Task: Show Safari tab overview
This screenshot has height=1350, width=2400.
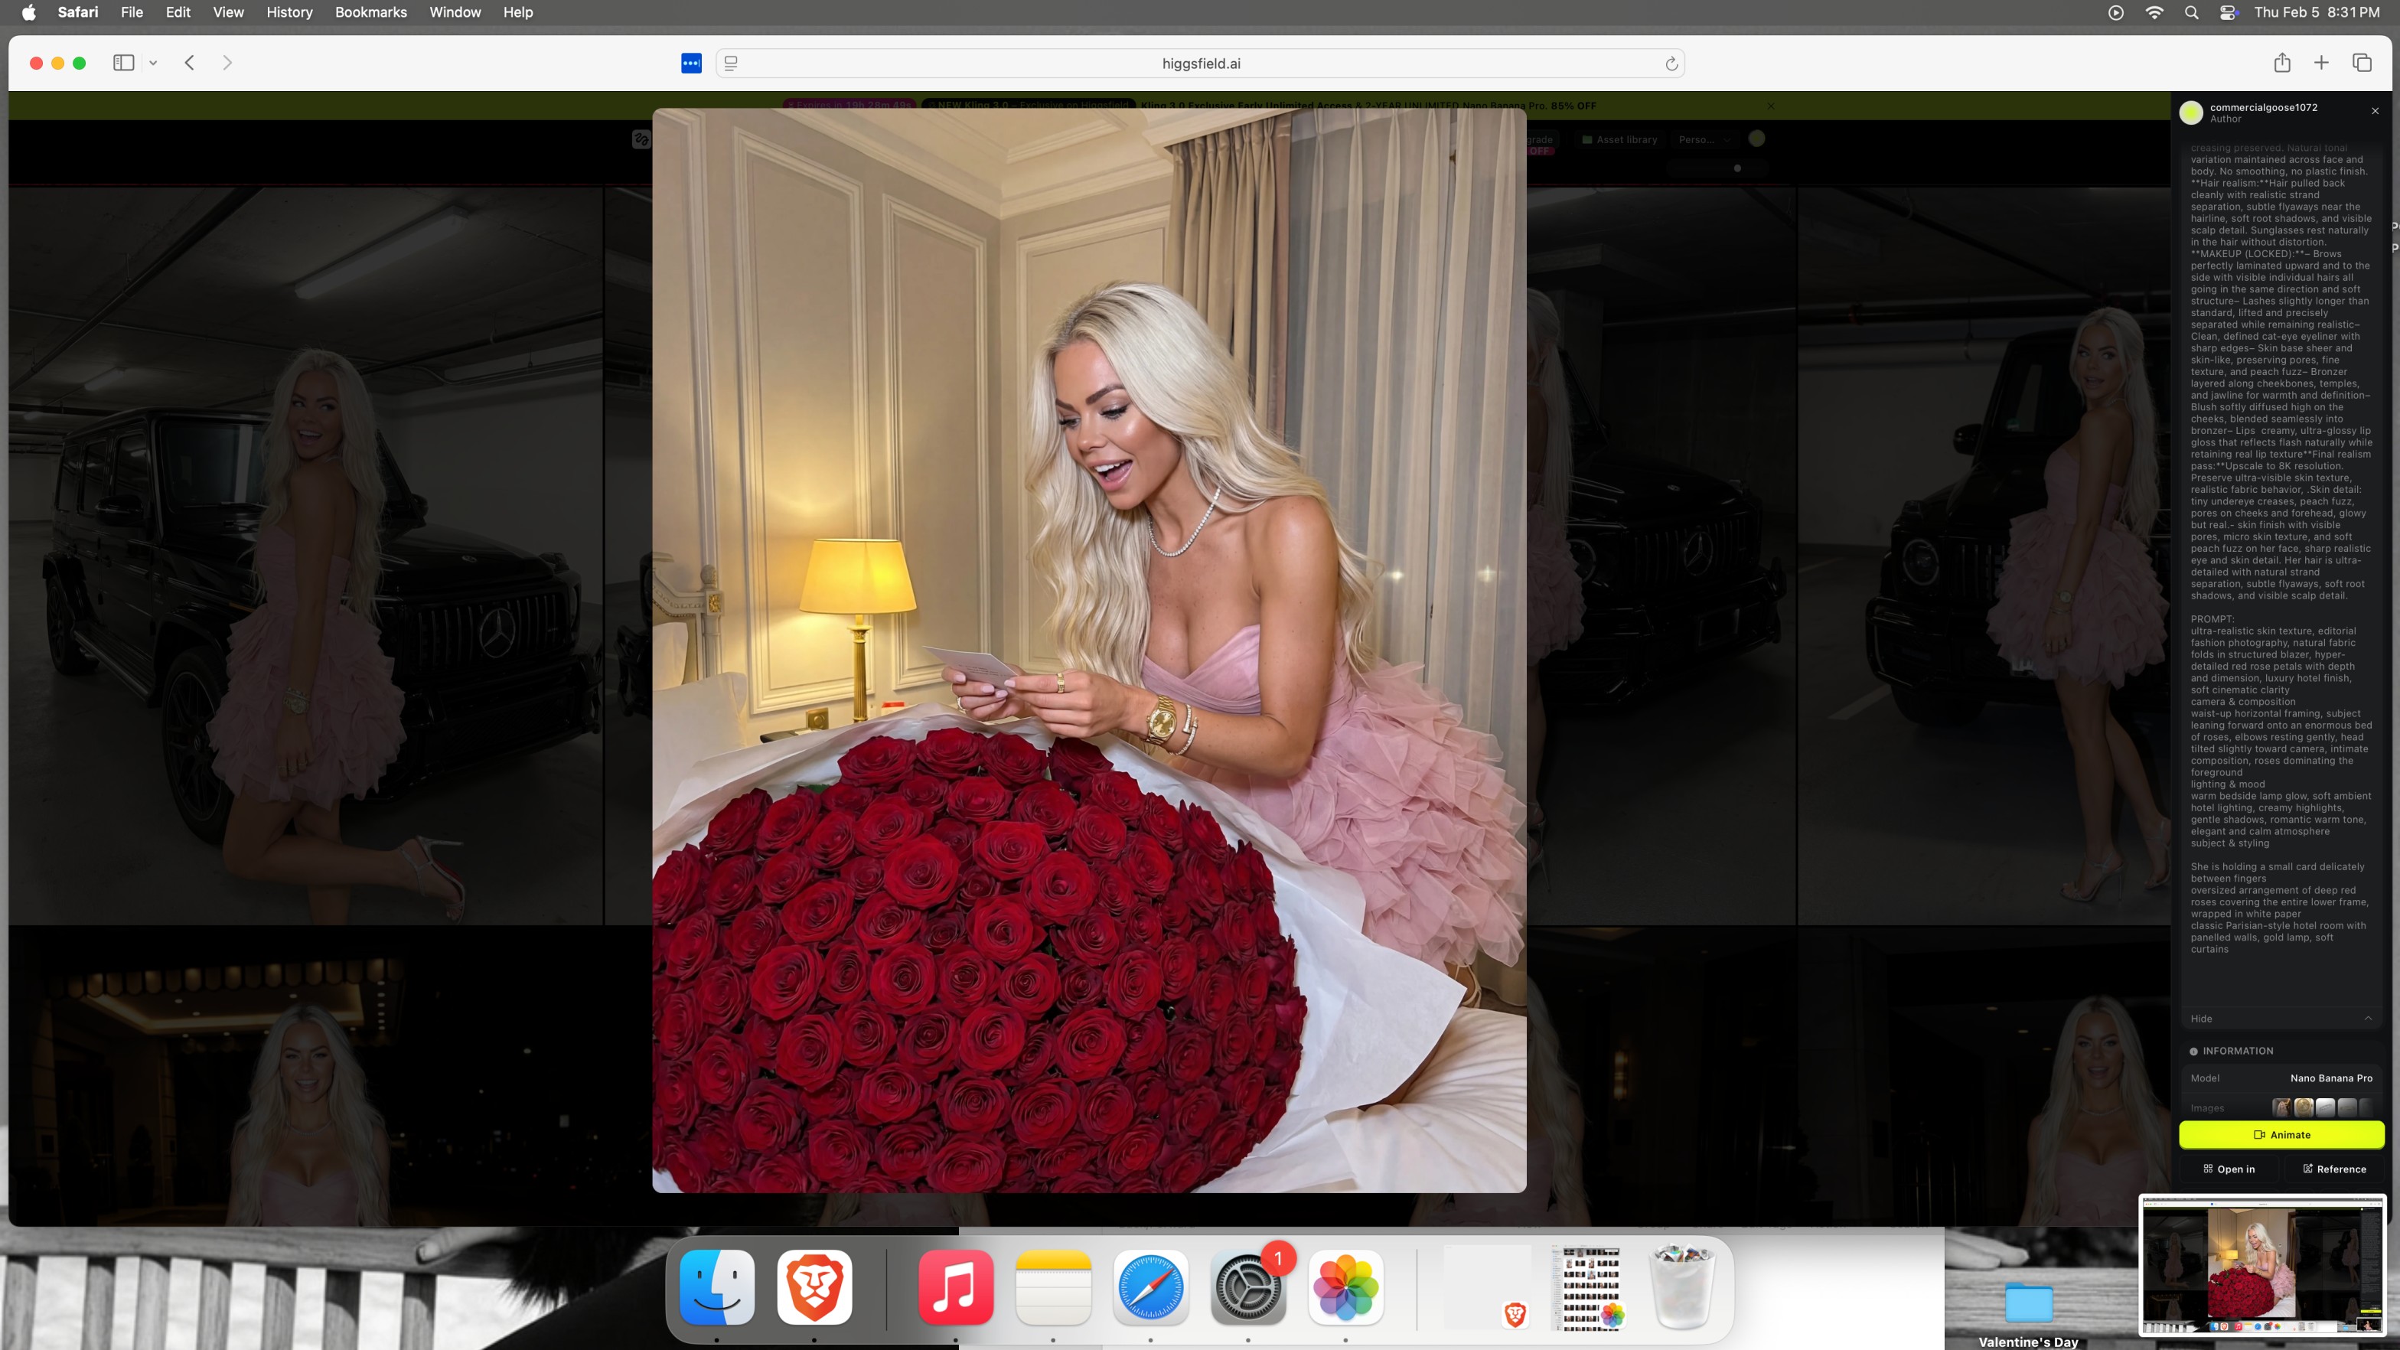Action: (x=2362, y=63)
